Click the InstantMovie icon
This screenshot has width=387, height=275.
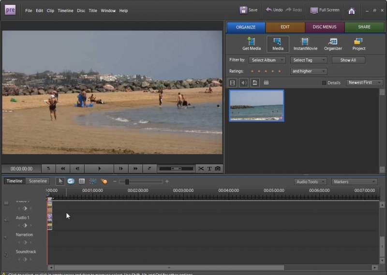coord(304,44)
